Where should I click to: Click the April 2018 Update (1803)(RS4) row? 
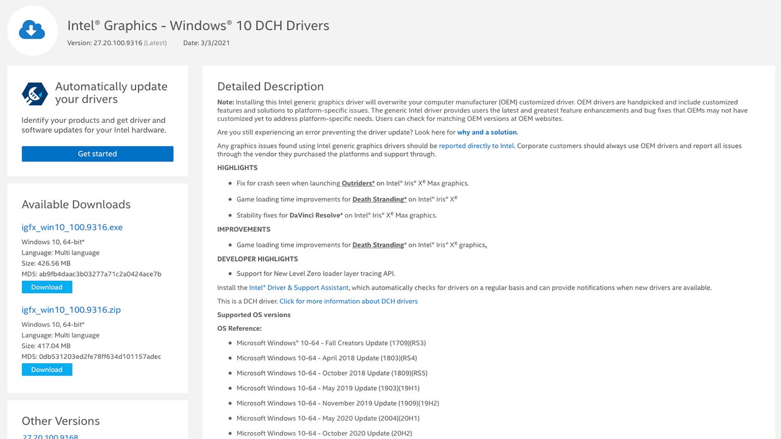tap(327, 358)
